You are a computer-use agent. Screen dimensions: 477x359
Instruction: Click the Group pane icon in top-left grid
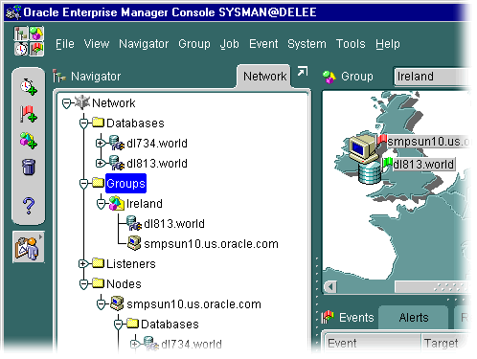(36, 34)
